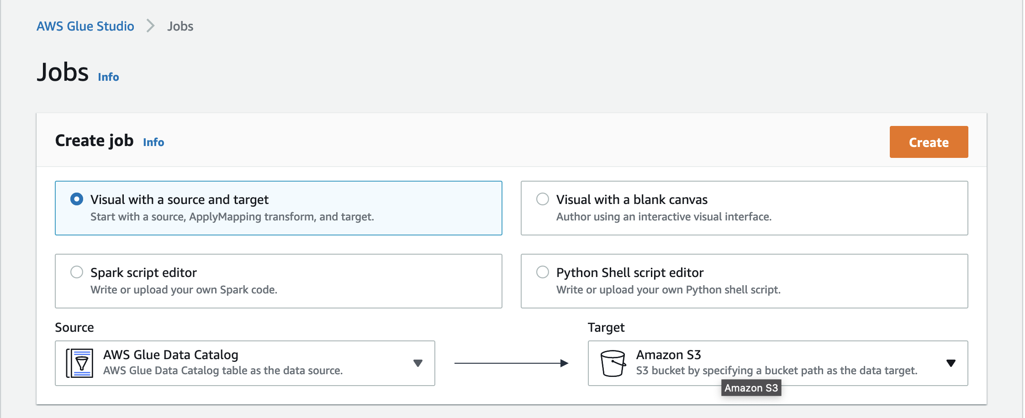Click the Amazon S3 tooltip

click(751, 388)
